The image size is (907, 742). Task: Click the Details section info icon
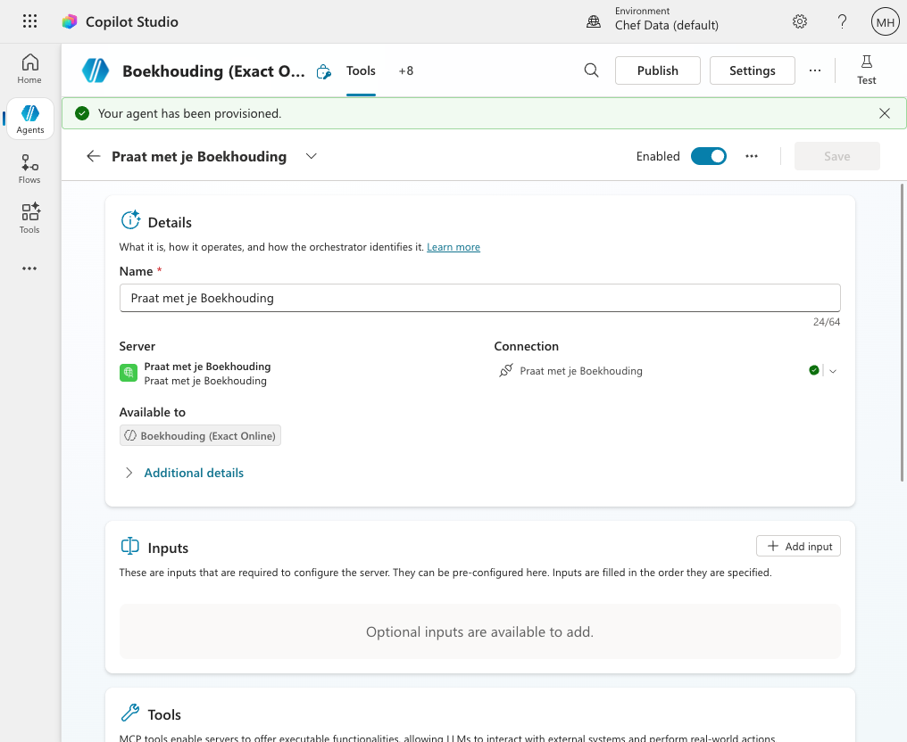point(130,220)
